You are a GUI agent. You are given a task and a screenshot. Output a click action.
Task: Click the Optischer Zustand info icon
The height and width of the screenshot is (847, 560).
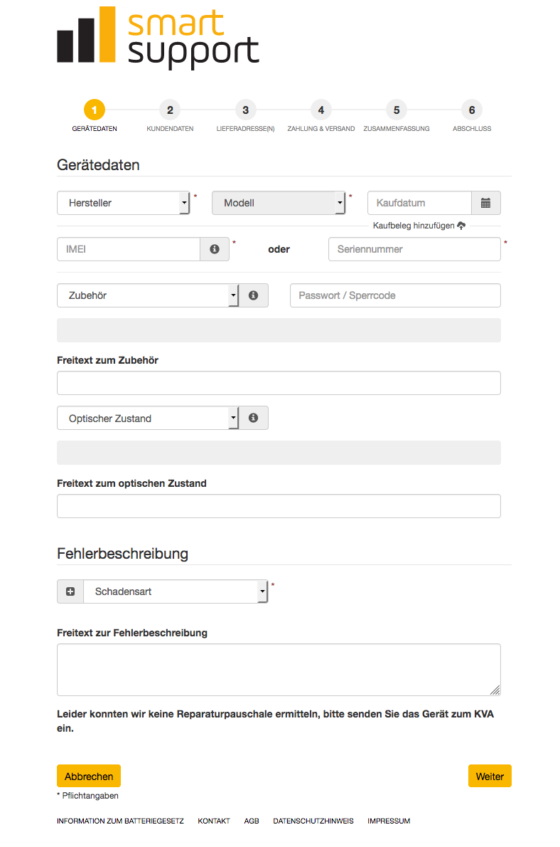253,418
